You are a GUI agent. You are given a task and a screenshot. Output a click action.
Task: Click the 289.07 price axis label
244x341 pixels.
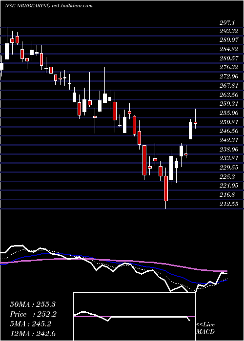point(229,40)
